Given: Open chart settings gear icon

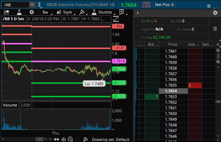Looking at the screenshot, I should tap(32, 12).
